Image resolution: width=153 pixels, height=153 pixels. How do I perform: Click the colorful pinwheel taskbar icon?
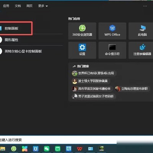(x=25, y=149)
